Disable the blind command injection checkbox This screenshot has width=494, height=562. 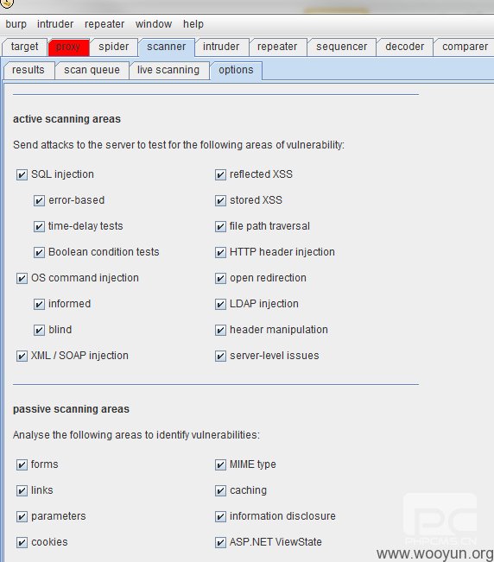(x=39, y=330)
